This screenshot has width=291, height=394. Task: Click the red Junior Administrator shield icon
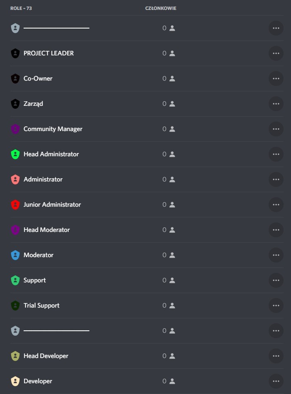click(15, 204)
